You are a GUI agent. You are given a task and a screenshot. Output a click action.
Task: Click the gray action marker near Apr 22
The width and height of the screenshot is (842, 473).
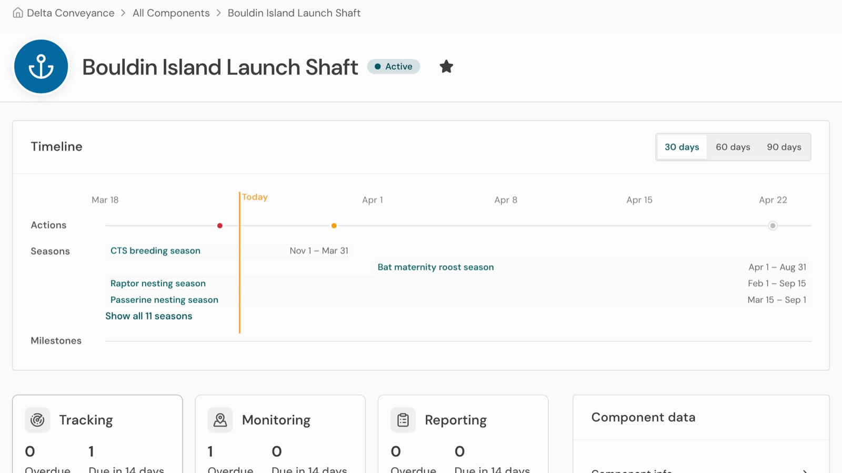point(773,226)
